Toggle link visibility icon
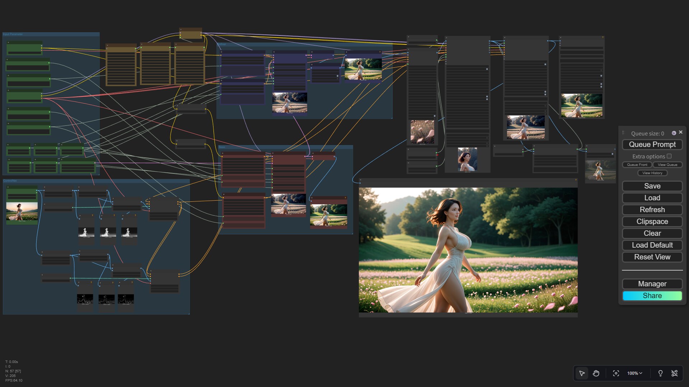 (x=675, y=373)
